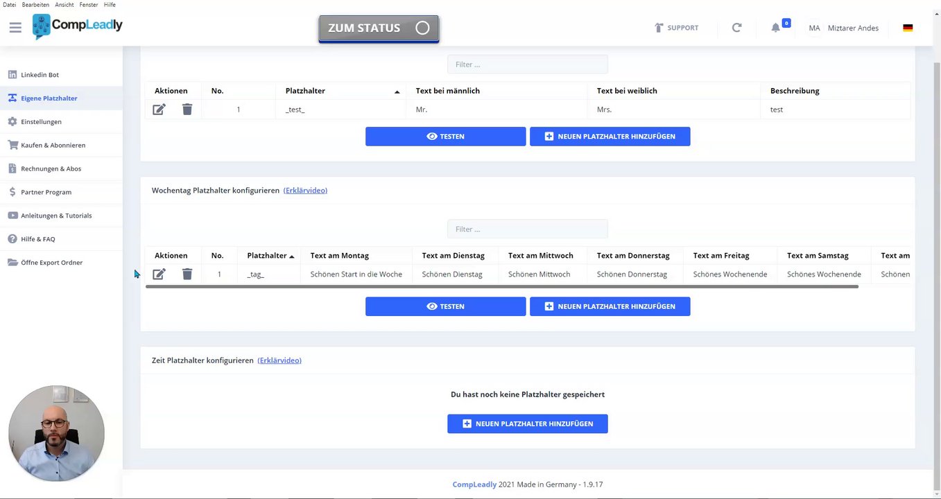
Task: Open the Mizlarer Andes user menu
Action: [852, 28]
